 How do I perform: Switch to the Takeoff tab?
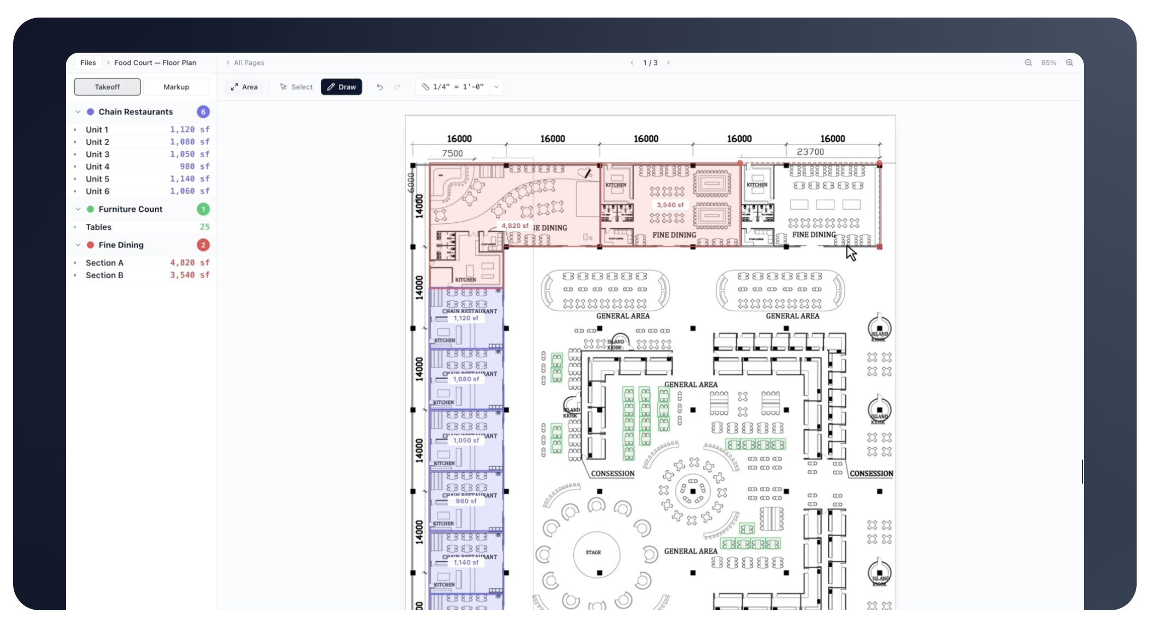click(x=107, y=87)
